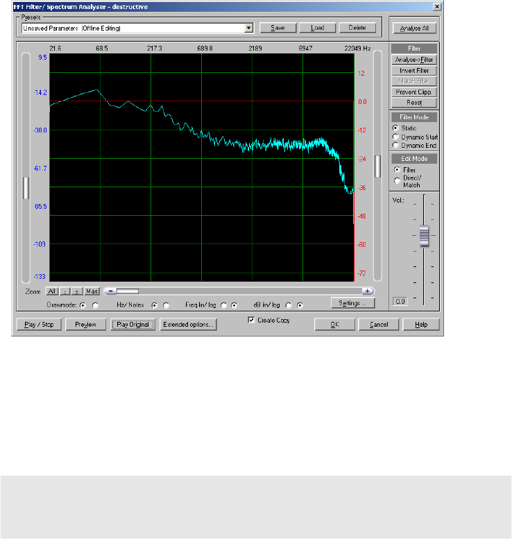The height and width of the screenshot is (539, 512).
Task: Click the right vertical slider thumb
Action: tap(377, 166)
